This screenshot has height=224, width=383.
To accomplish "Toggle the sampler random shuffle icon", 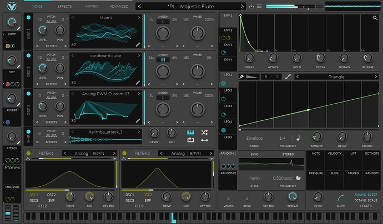I will (x=205, y=133).
